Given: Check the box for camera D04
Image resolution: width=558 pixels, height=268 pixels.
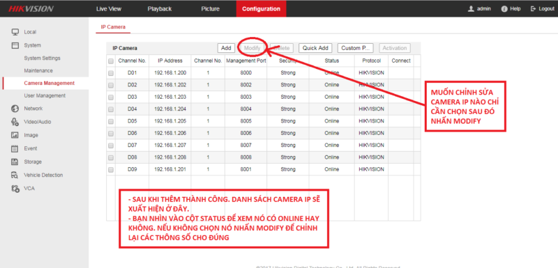Looking at the screenshot, I should (x=111, y=109).
